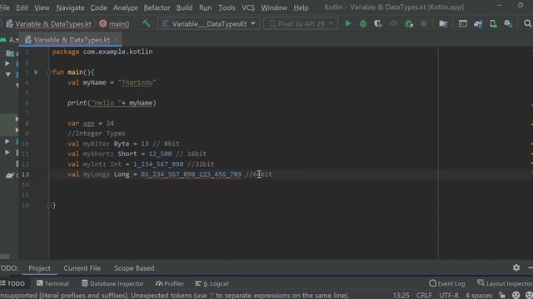Open the Help menu

click(301, 7)
